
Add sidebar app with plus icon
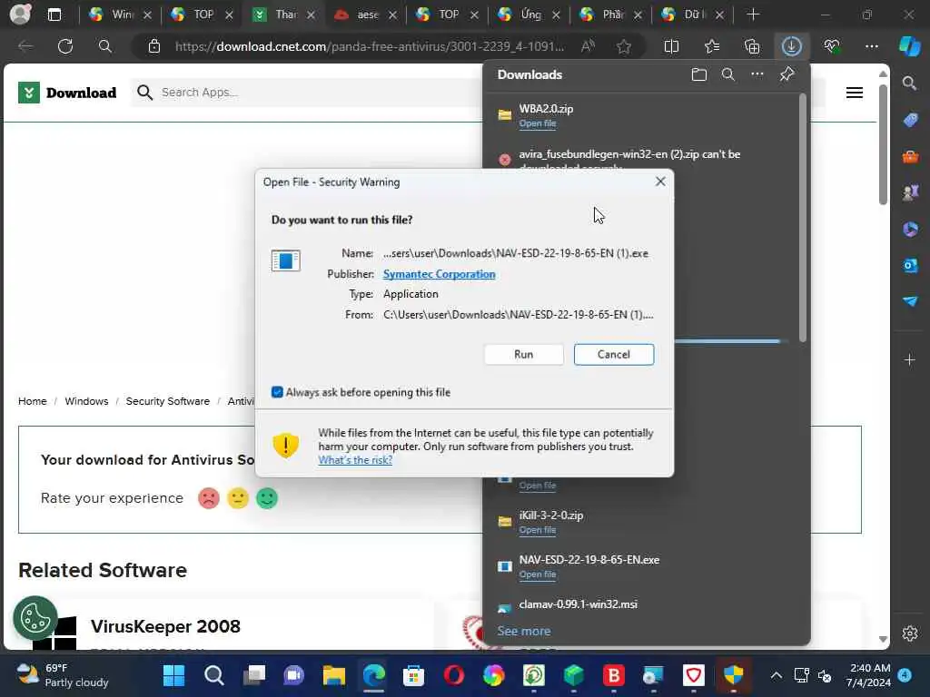coord(909,359)
